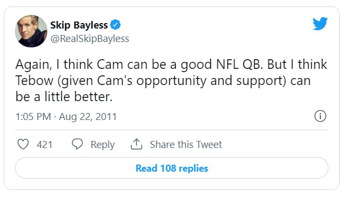
Task: Click the share upload arrow icon
Action: (137, 144)
